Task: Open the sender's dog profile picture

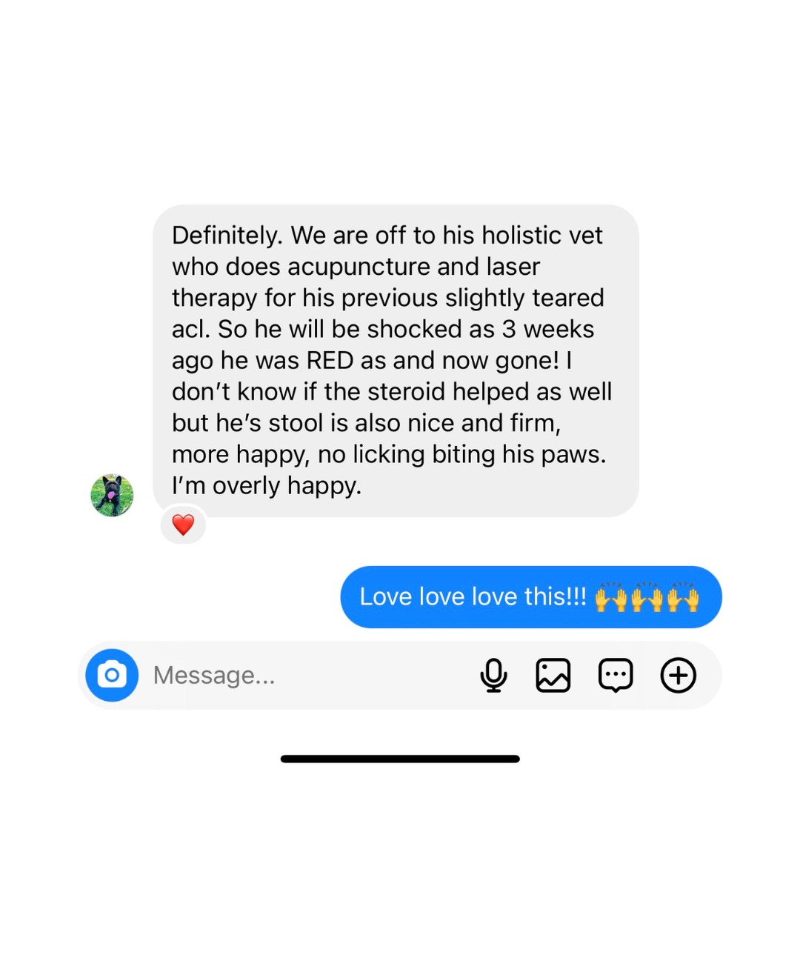Action: [x=112, y=495]
